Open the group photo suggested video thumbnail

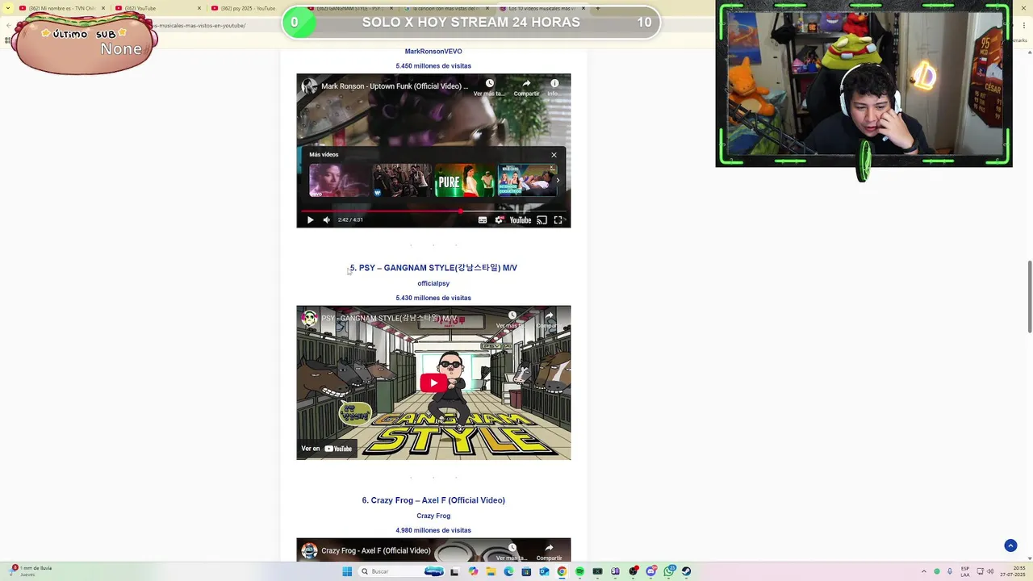click(402, 181)
